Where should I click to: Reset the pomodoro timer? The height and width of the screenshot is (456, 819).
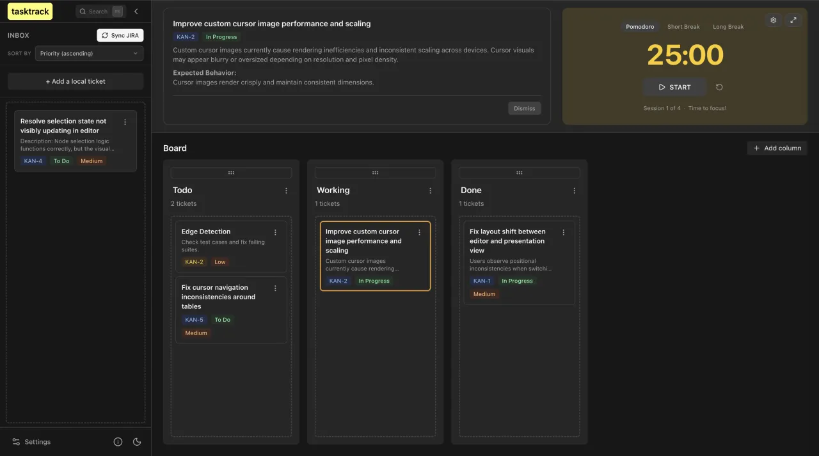click(719, 87)
